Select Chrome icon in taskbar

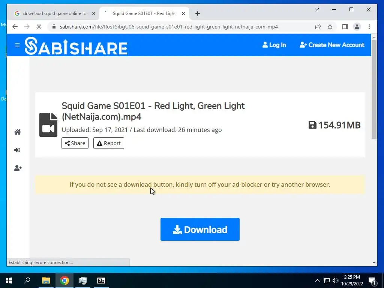64,280
